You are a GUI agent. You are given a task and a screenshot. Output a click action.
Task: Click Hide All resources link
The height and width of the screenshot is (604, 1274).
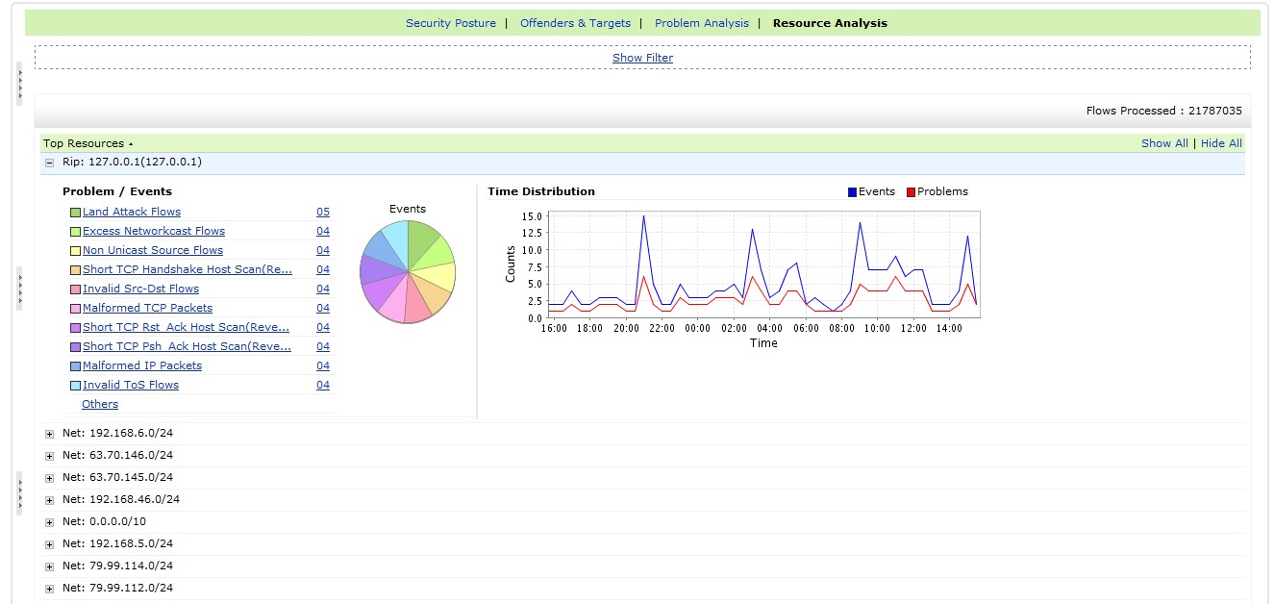click(1221, 143)
